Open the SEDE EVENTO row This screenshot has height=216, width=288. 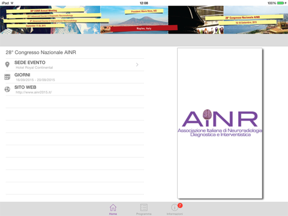click(75, 65)
